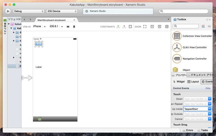Toggle Toolbox category grouping icon
The width and height of the screenshot is (216, 136).
pyautogui.click(x=203, y=26)
